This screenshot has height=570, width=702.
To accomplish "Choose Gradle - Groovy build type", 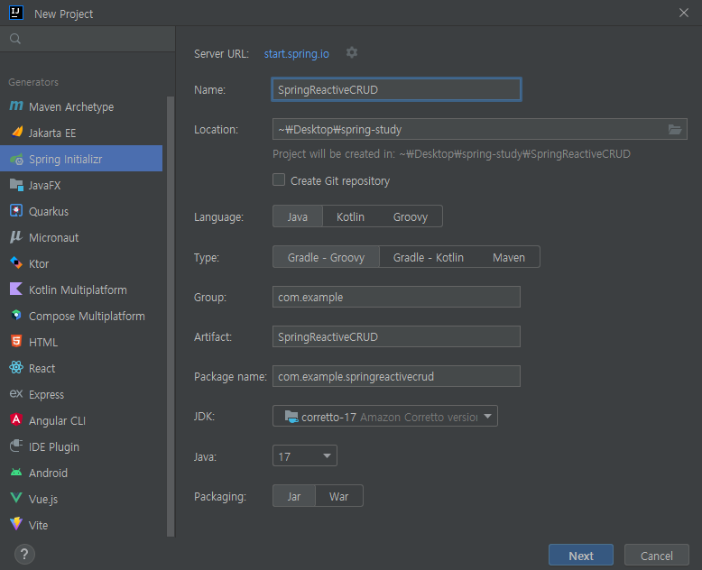I will point(326,257).
